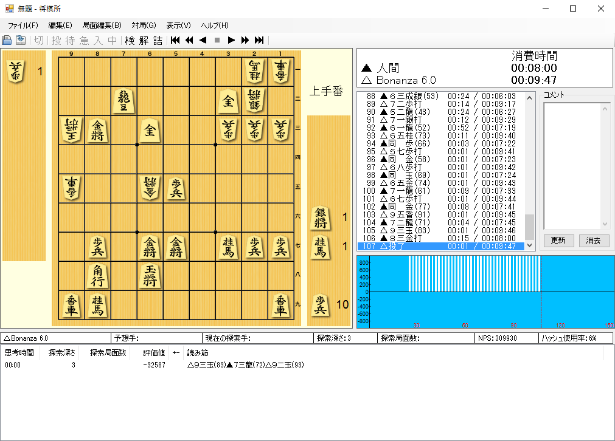The height and width of the screenshot is (441, 615).
Task: Step back ten moves with double-left arrow
Action: click(x=189, y=40)
